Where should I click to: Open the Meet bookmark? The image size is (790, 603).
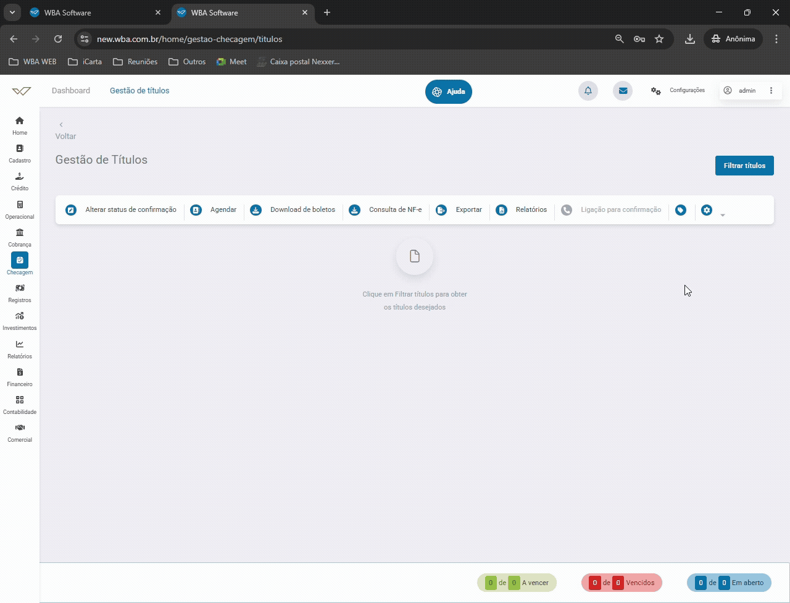point(231,62)
